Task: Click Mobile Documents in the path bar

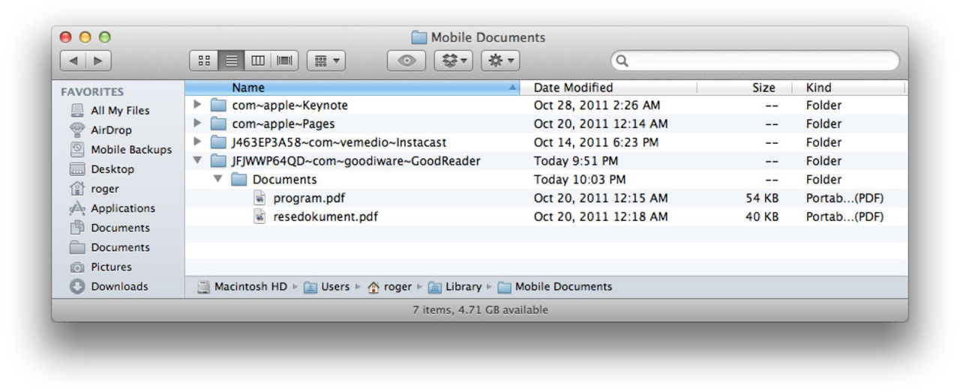Action: (x=555, y=286)
